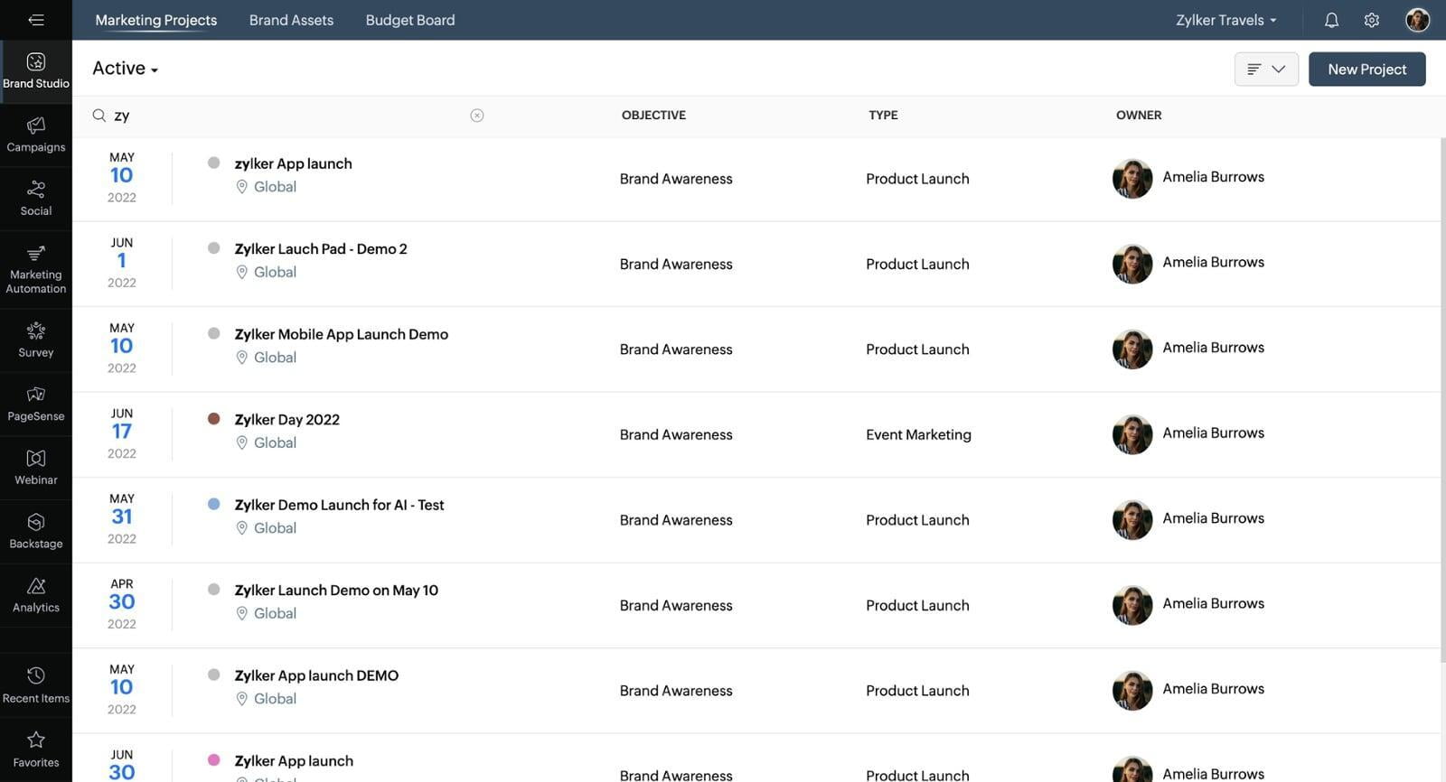The width and height of the screenshot is (1446, 782).
Task: Open Zylker Lauch Pad - Demo 2
Action: (321, 248)
